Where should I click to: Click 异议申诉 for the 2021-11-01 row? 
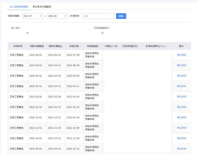[x=181, y=128]
